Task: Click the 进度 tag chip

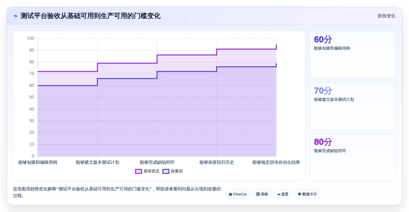Action: pos(283,194)
